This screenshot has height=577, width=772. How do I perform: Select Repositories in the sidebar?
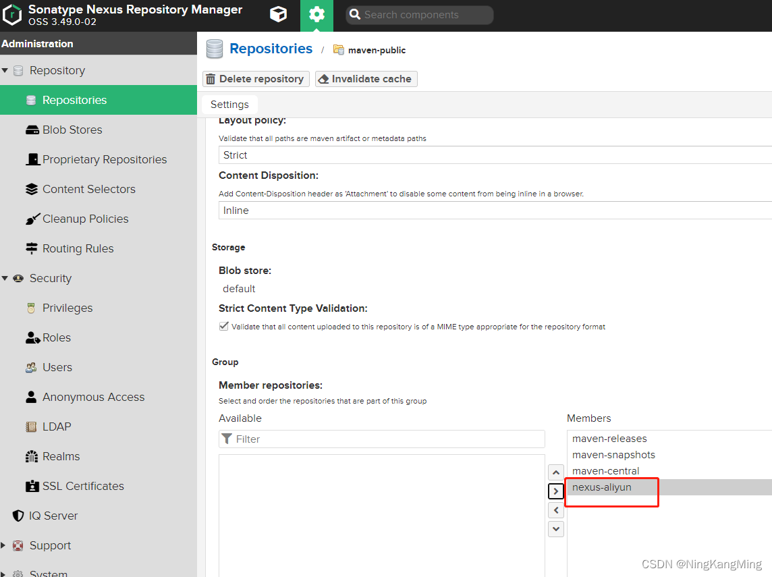pos(99,100)
